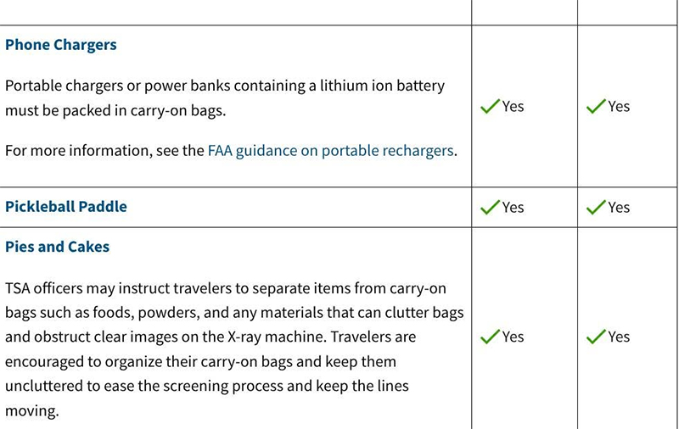Click the first 'Yes' text in Pies and Cakes row
The image size is (679, 429).
[513, 337]
